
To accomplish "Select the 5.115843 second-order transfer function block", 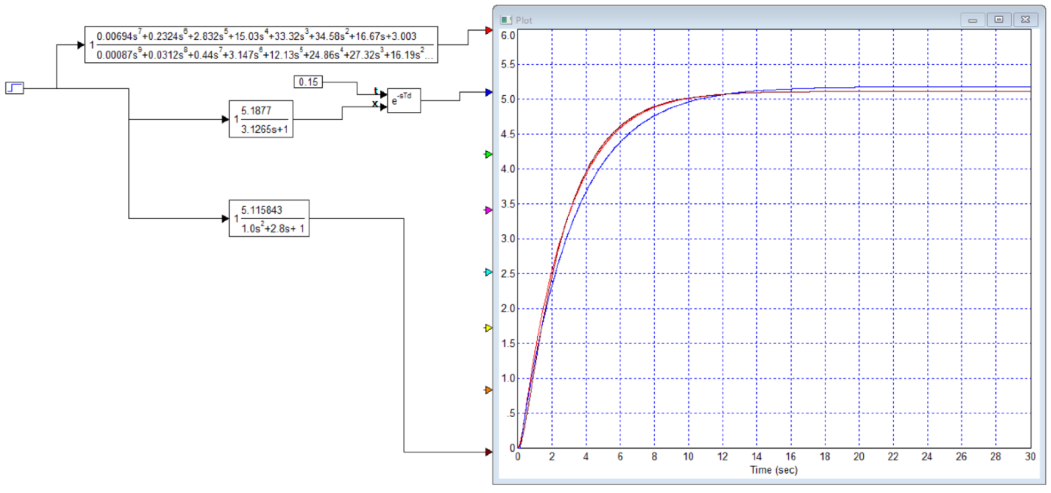I will pyautogui.click(x=269, y=218).
